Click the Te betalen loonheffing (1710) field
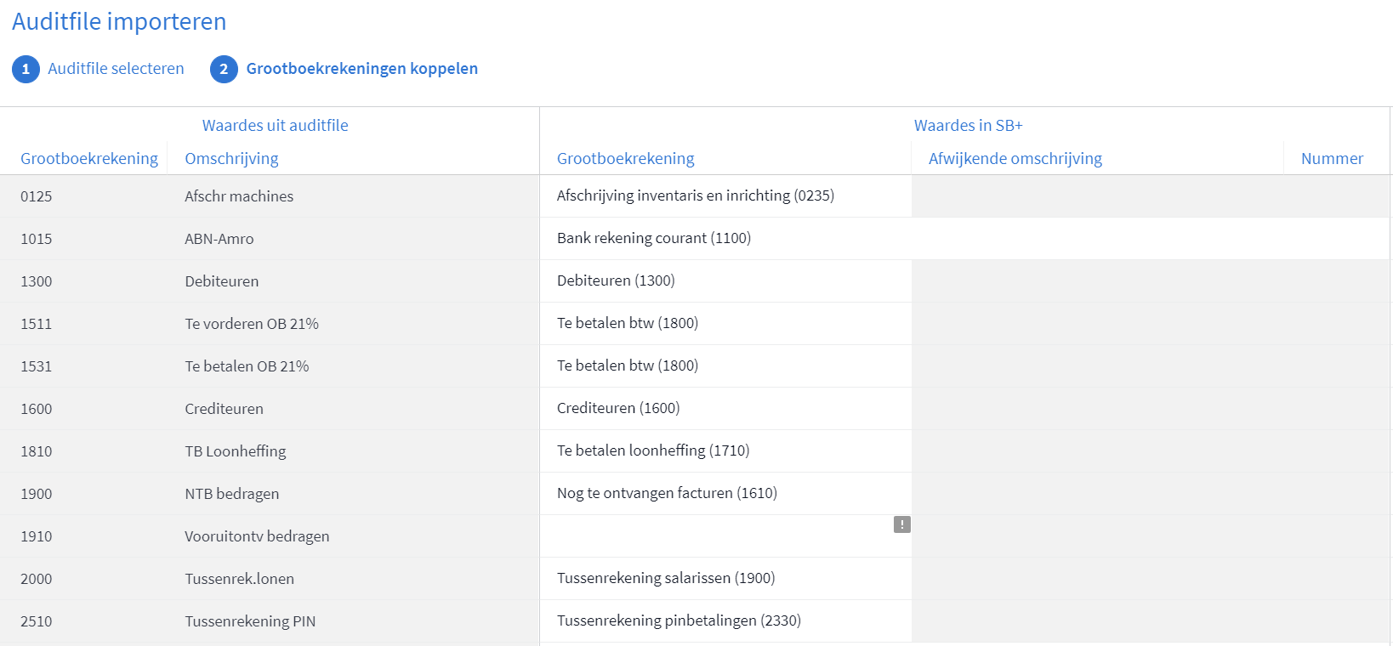 pos(725,450)
